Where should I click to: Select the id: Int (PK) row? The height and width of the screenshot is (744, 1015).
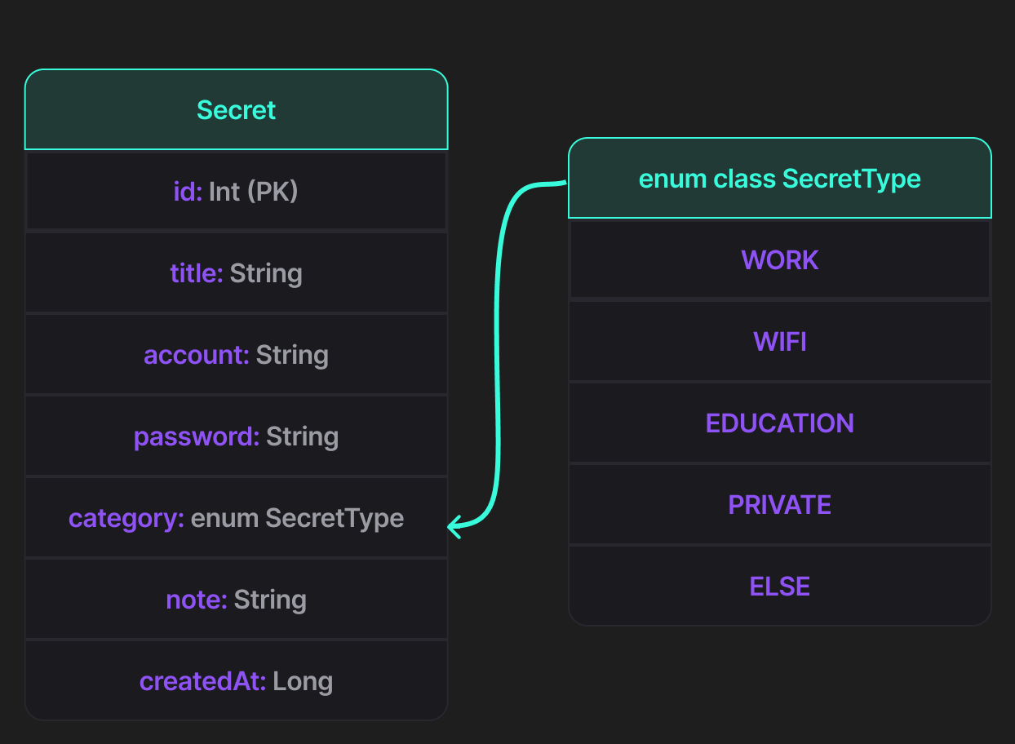[x=236, y=192]
